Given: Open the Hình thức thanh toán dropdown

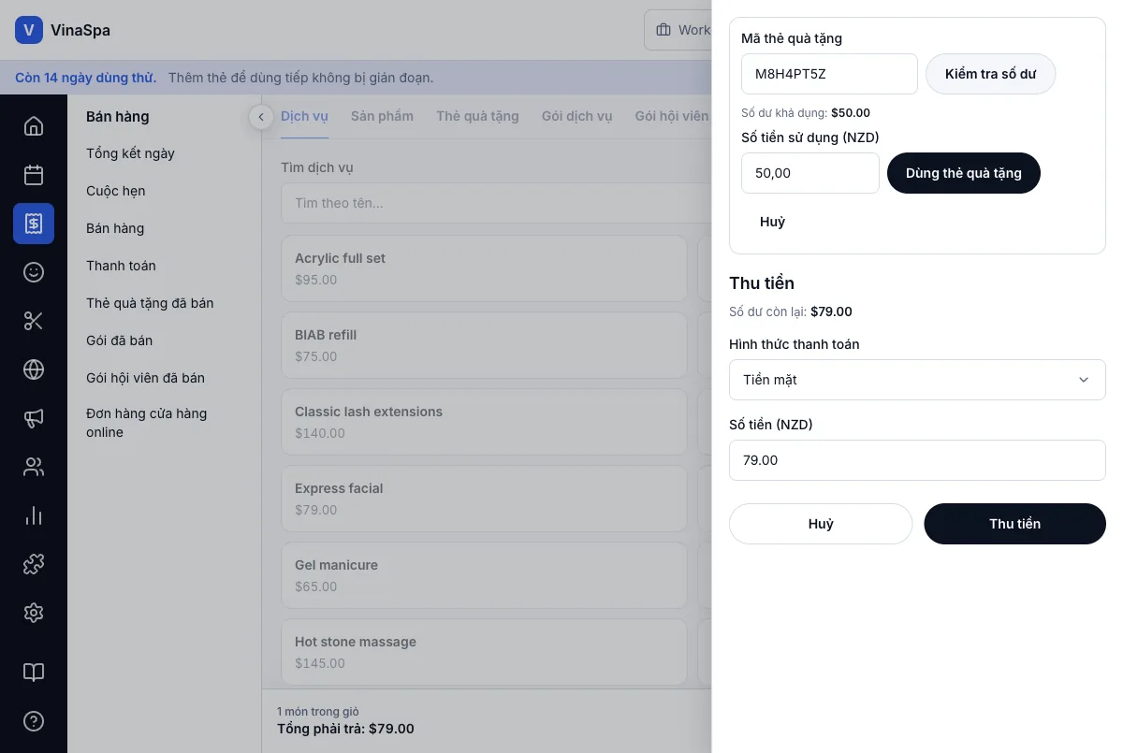Looking at the screenshot, I should (917, 380).
